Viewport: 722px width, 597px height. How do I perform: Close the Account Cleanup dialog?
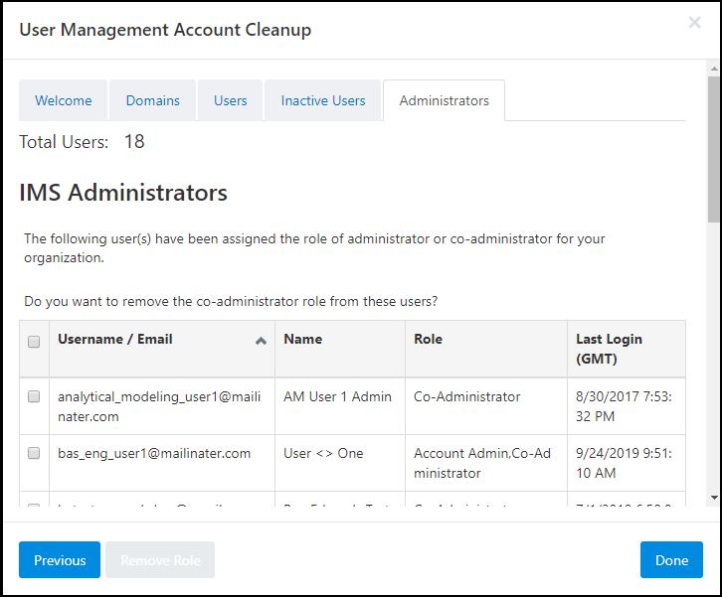click(694, 22)
